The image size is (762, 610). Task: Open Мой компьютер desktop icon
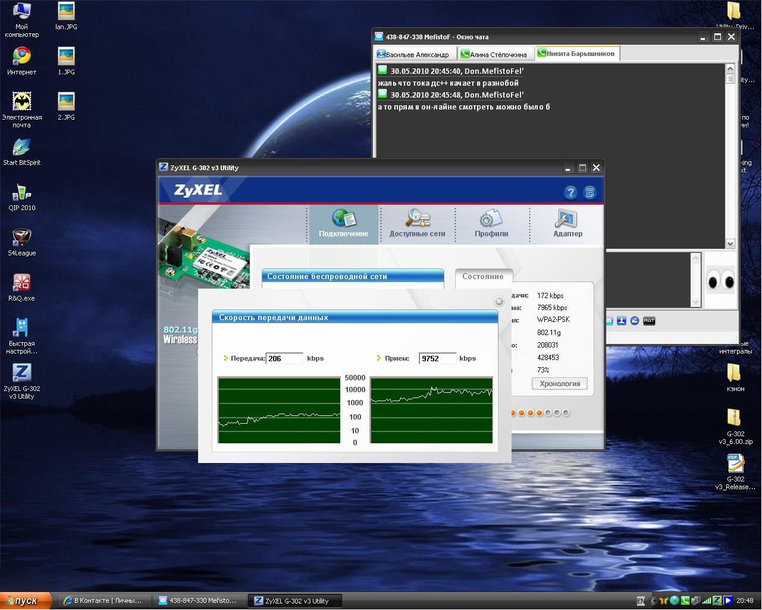[22, 20]
